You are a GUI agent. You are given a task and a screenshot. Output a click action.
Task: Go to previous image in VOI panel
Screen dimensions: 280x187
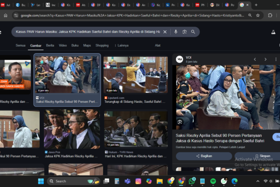[255, 59]
